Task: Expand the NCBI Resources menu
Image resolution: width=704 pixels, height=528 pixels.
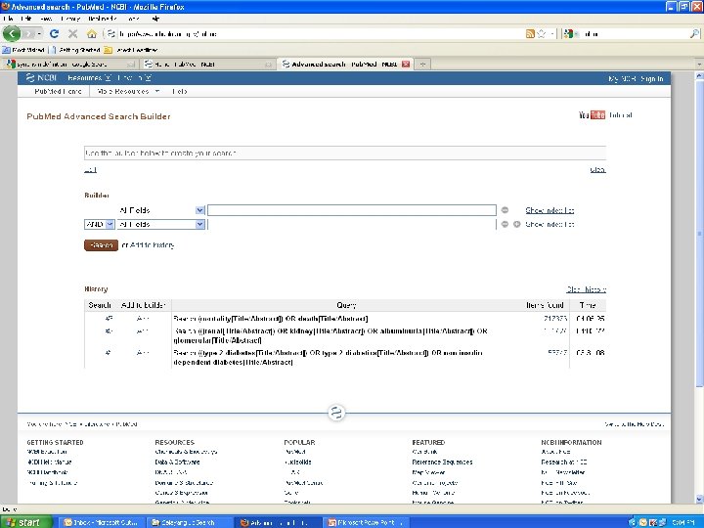Action: pyautogui.click(x=89, y=78)
